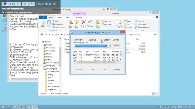Screen dimensions: 195x109
Task: Click the red record indicator
Action: click(x=54, y=4)
